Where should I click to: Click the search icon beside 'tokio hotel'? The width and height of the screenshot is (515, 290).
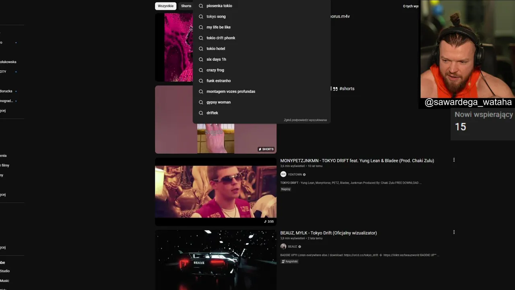[x=201, y=49]
